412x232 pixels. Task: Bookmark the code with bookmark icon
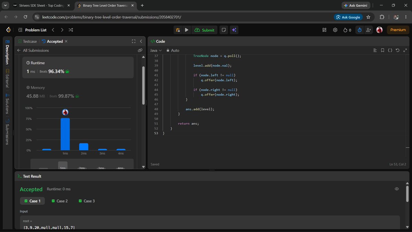[382, 50]
